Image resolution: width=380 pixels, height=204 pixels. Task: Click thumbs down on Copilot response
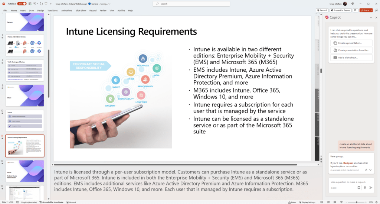click(370, 170)
